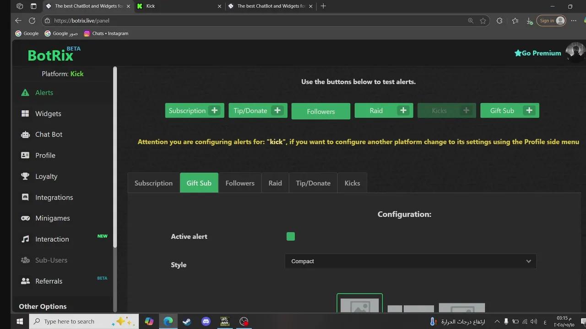Switch to the Kick browser tab
Screen dimensions: 586x329
coord(179,6)
